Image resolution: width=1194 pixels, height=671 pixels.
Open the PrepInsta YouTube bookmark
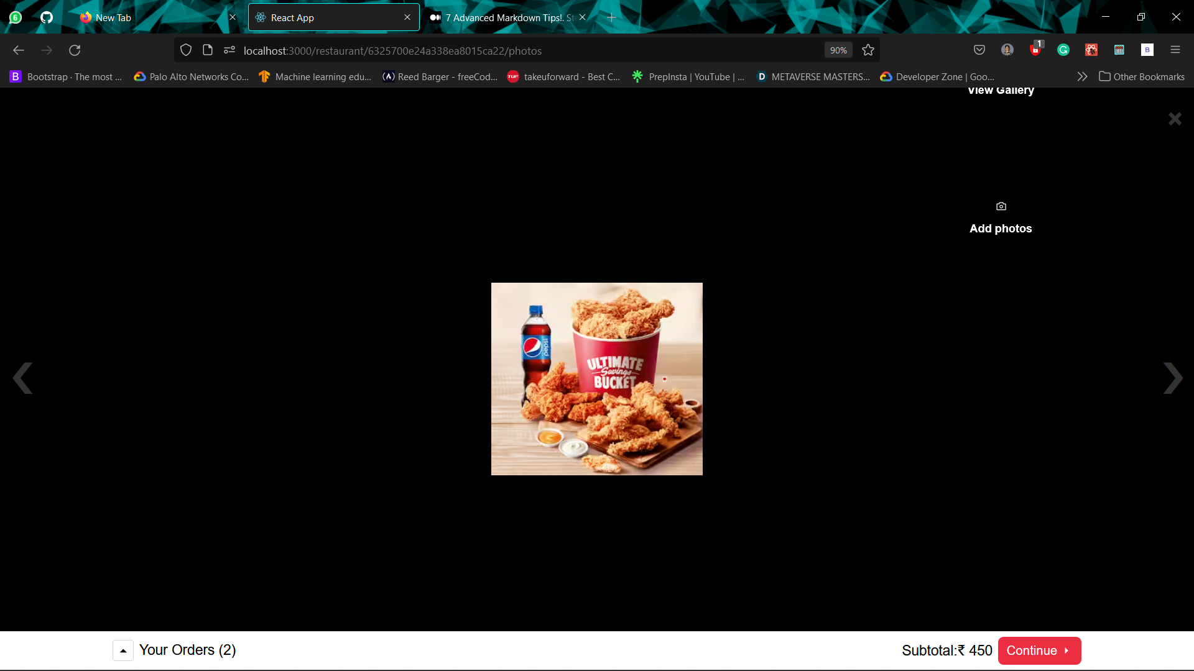pyautogui.click(x=688, y=76)
